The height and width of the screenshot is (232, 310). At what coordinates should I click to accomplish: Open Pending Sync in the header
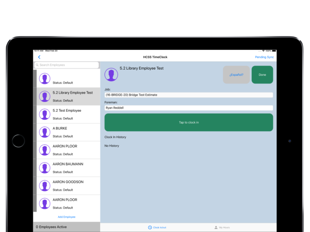click(264, 57)
